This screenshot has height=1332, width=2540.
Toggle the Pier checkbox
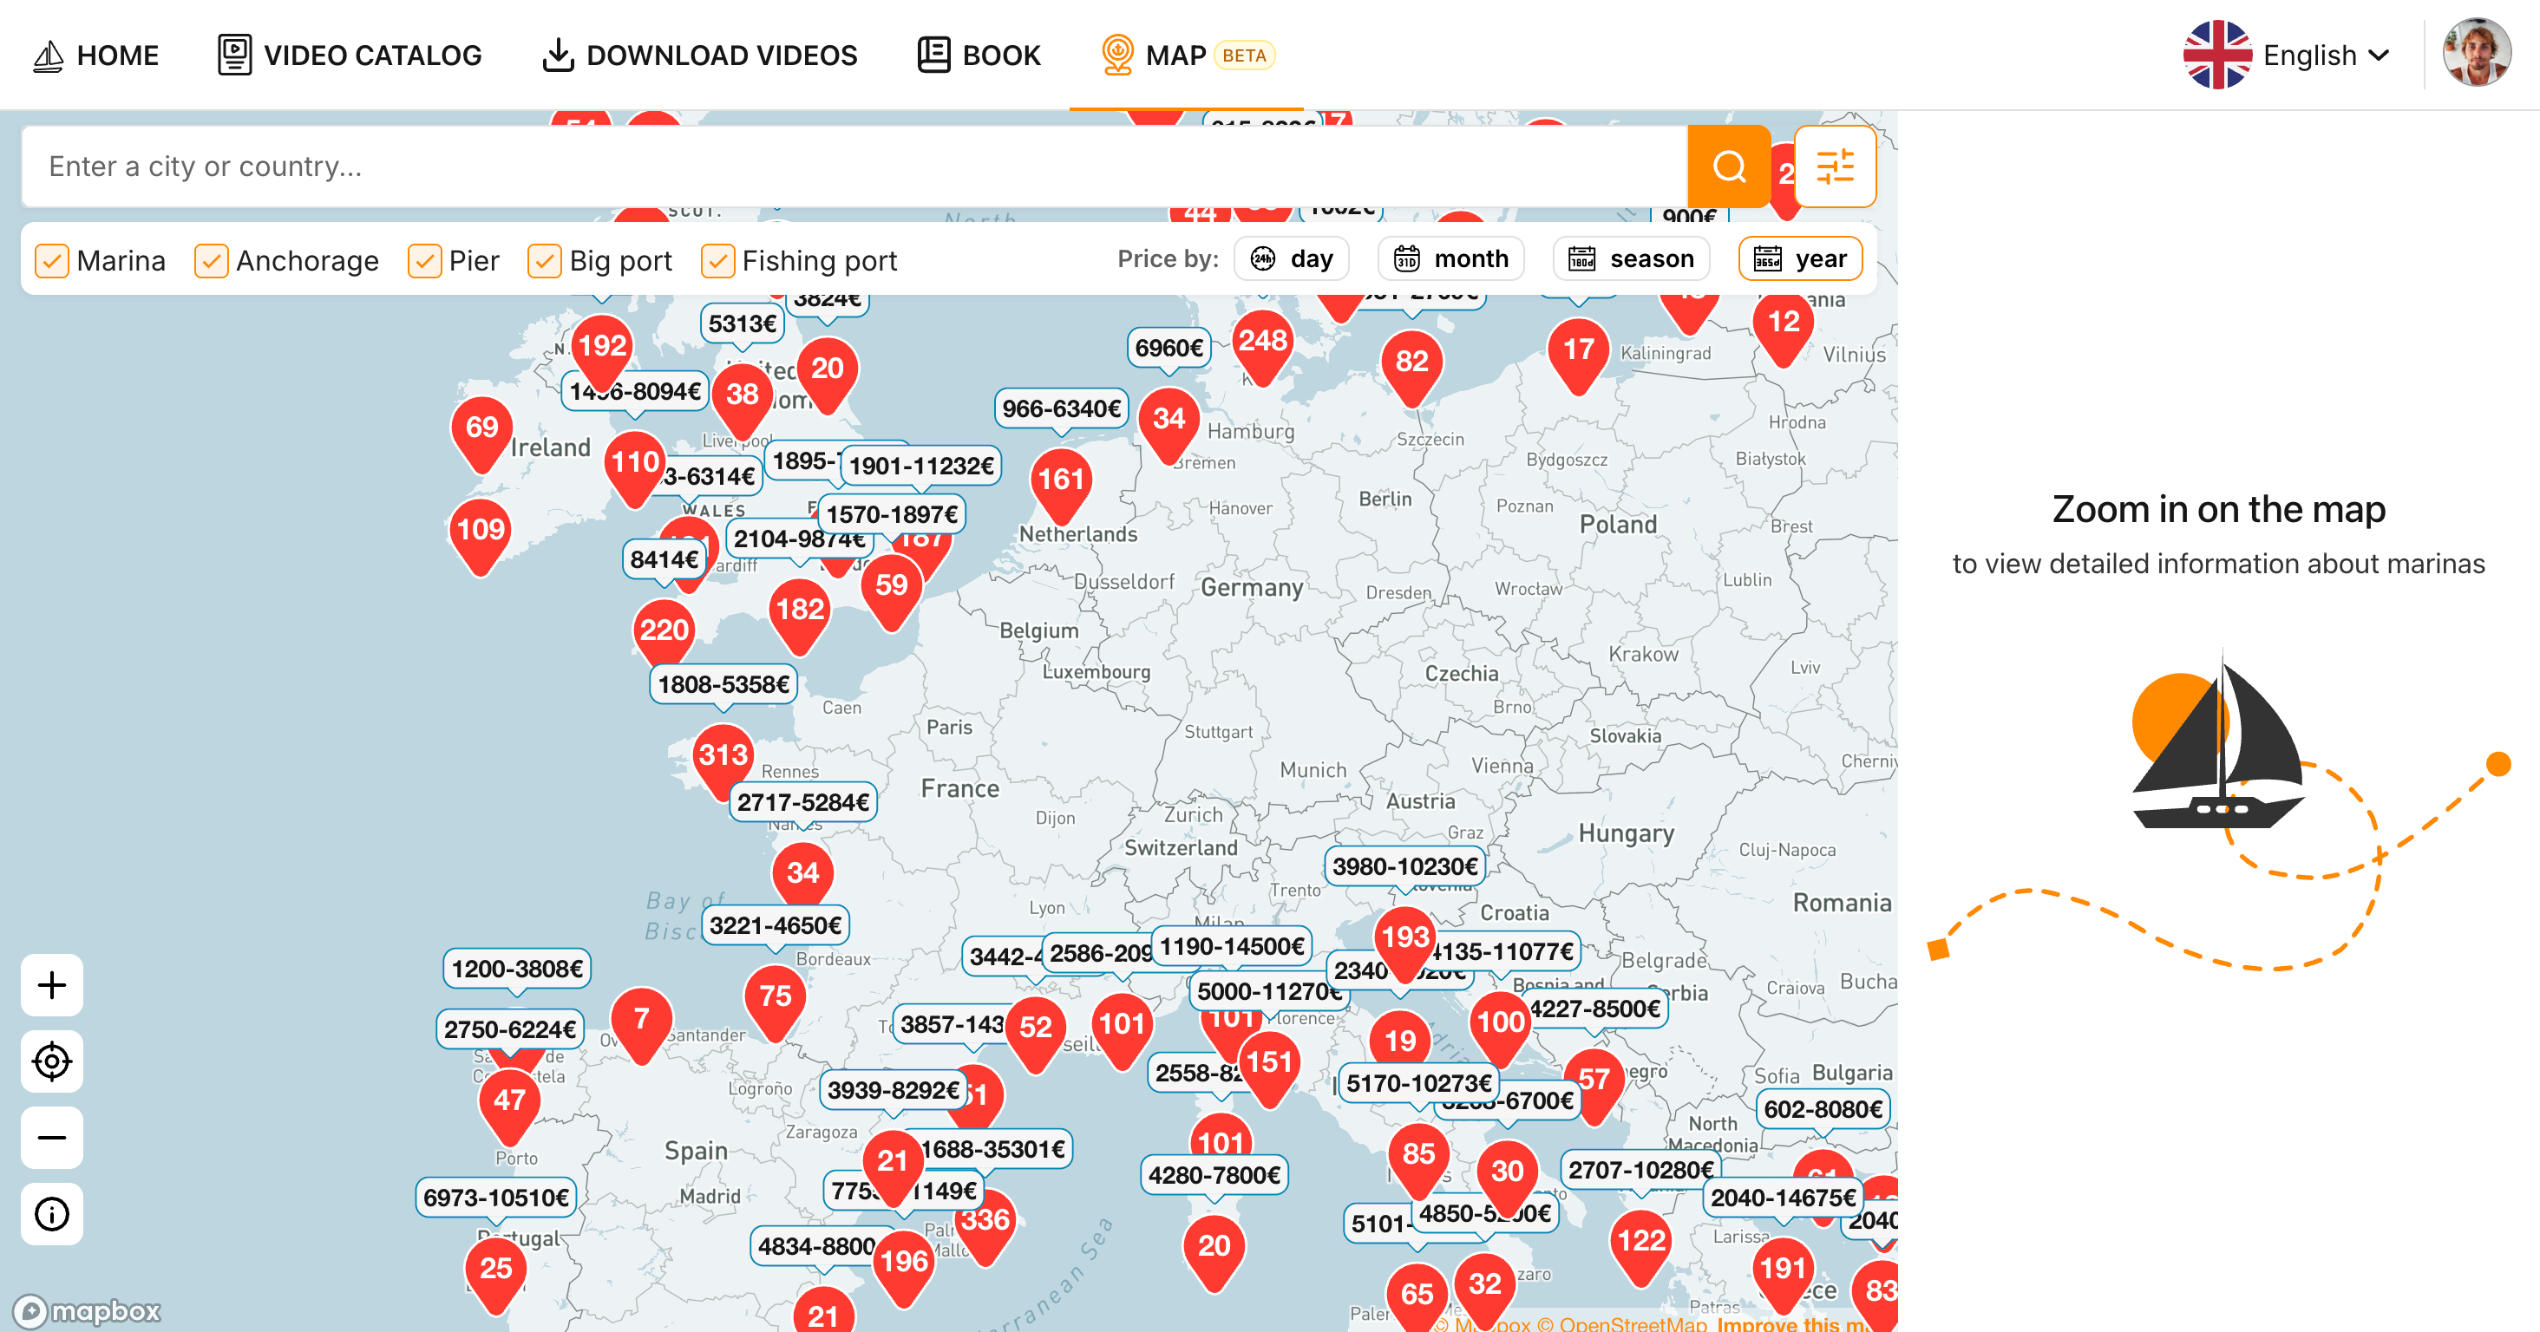pyautogui.click(x=424, y=260)
